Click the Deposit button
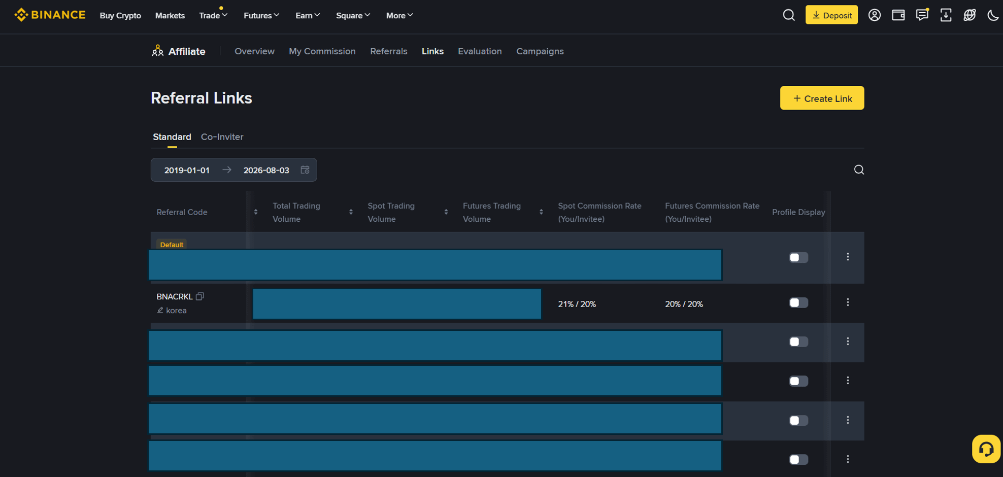 [831, 15]
